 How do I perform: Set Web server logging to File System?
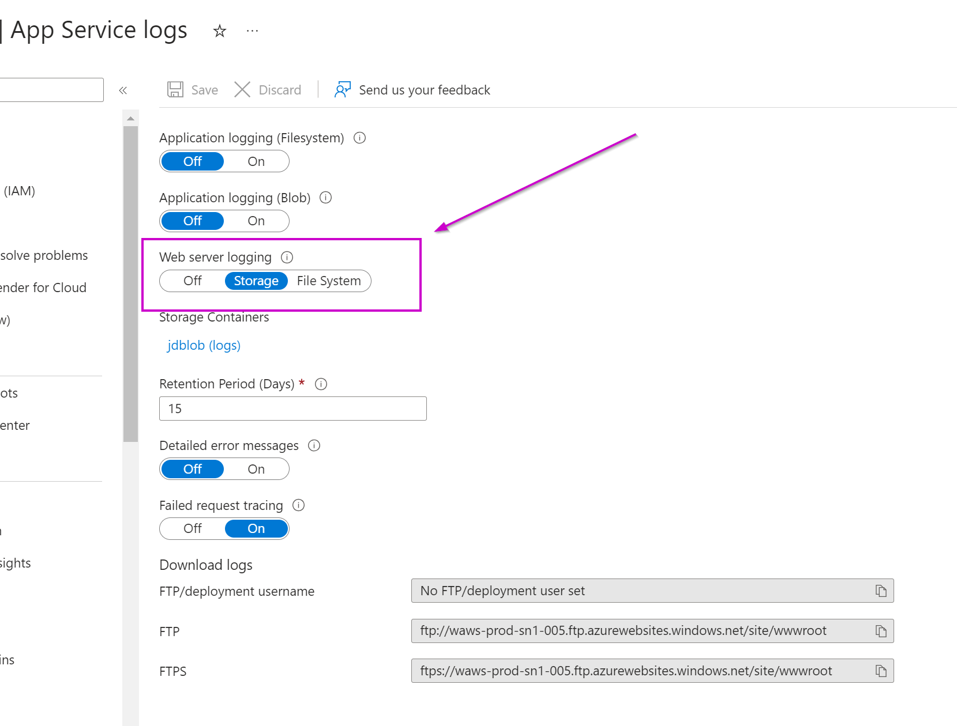(329, 281)
